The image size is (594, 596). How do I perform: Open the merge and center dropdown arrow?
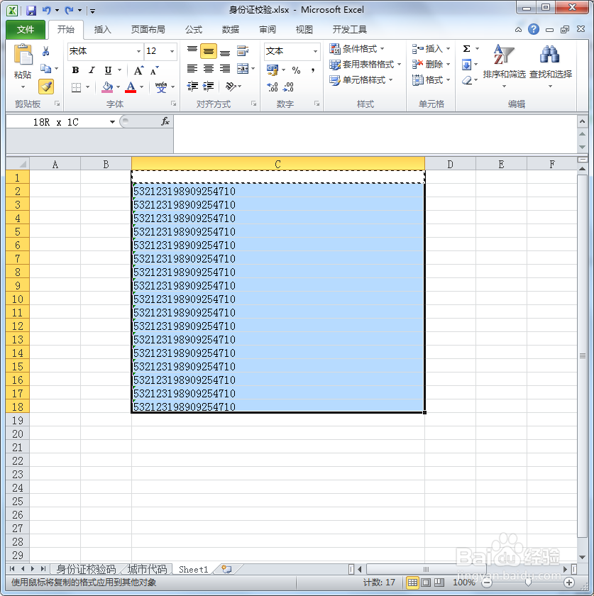coord(253,69)
